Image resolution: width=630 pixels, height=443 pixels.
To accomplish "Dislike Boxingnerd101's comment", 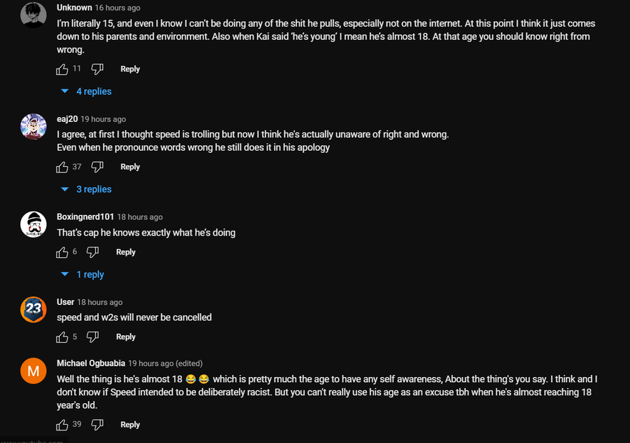I will (92, 252).
